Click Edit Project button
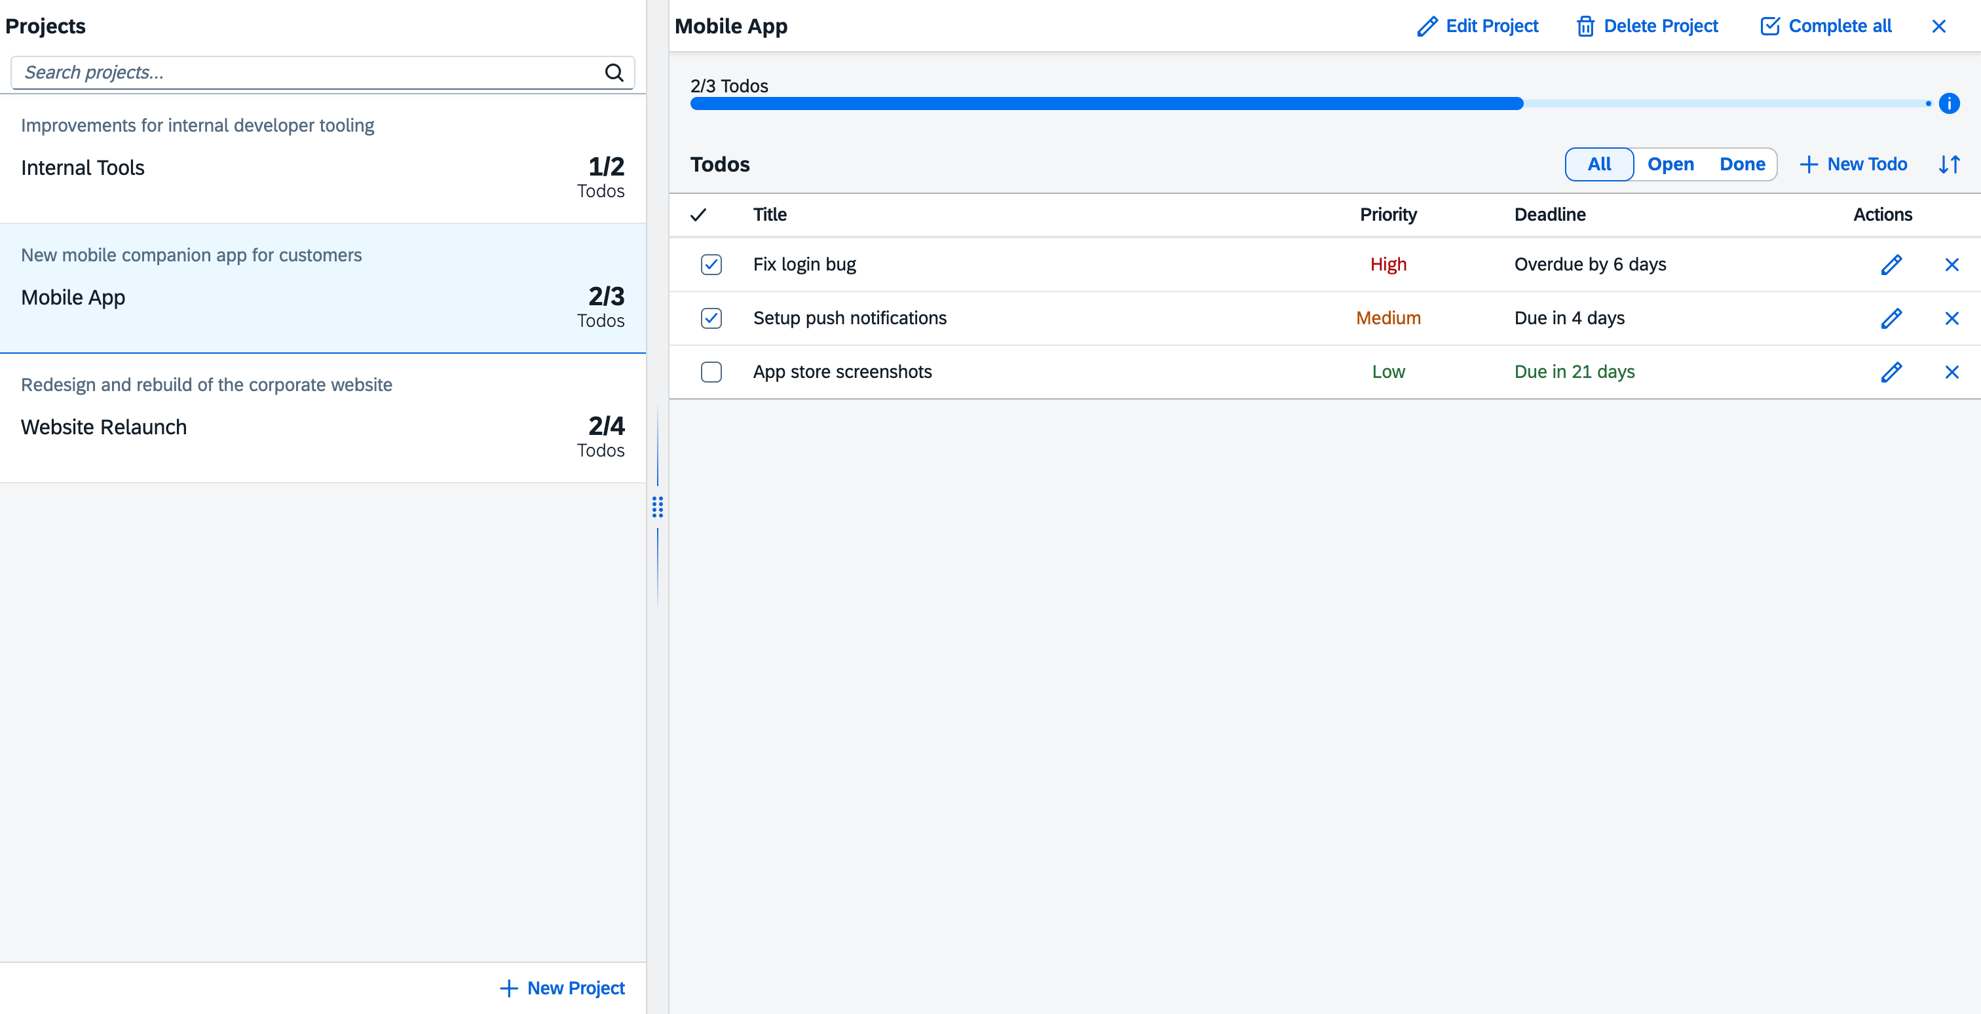The width and height of the screenshot is (1981, 1014). 1477,26
